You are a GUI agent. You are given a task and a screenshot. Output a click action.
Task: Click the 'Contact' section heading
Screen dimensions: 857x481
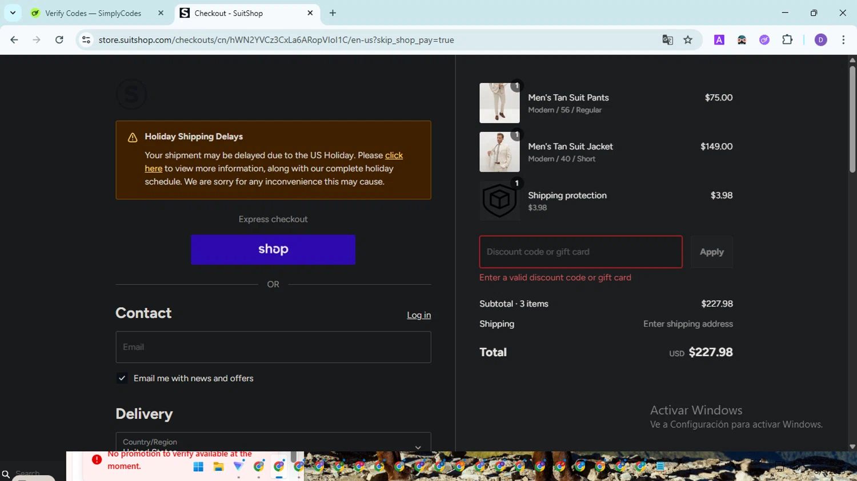point(143,313)
